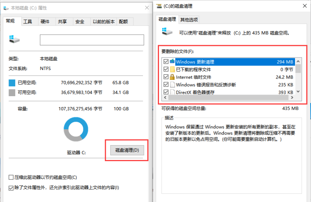Click the gray 可用空间 color square
Screen dimensions: 311x202
click(x=12, y=93)
